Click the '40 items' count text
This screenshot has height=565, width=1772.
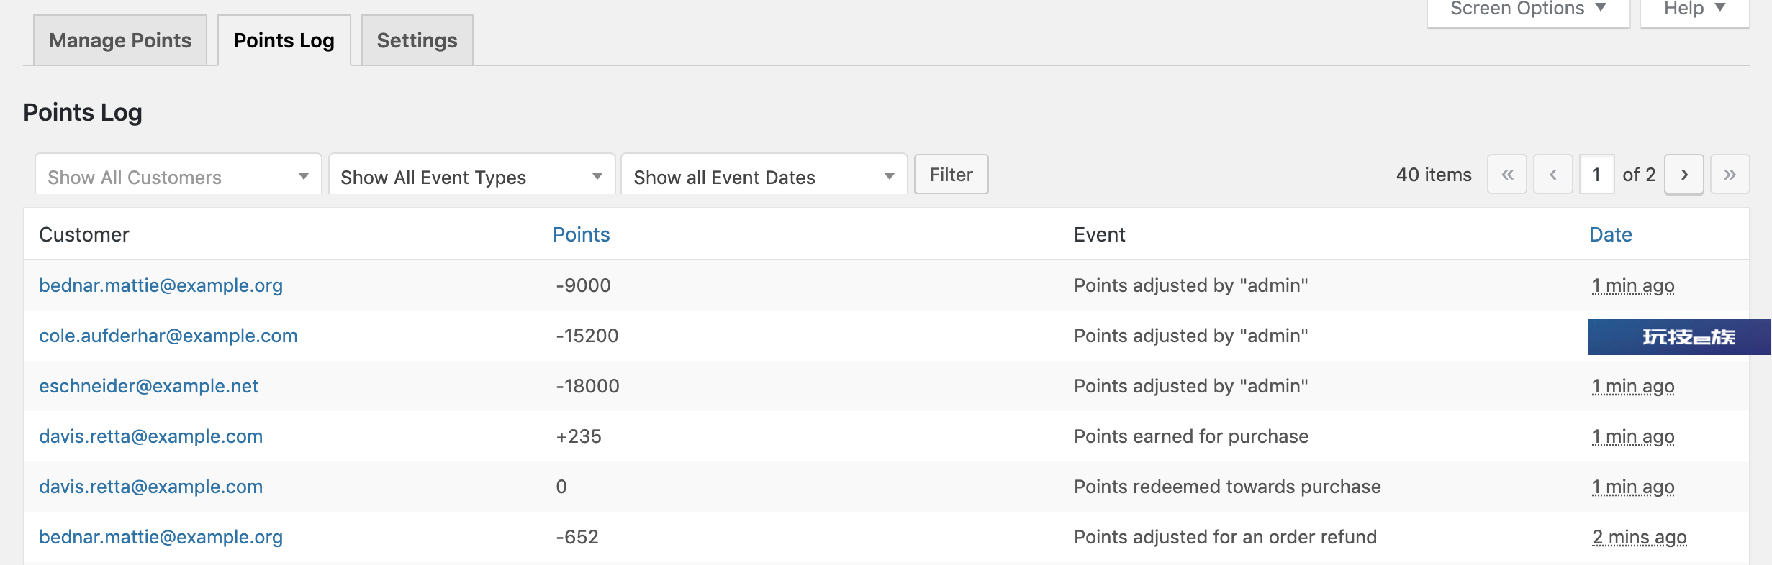(1434, 175)
